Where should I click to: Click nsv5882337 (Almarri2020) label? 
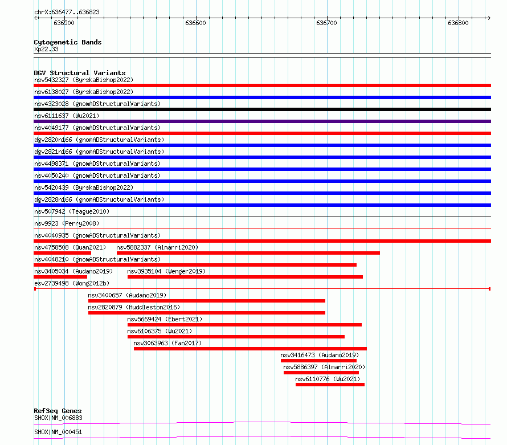[x=157, y=247]
